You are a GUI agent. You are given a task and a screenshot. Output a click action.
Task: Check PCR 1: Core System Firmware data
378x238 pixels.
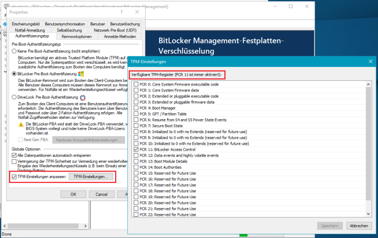(136, 90)
